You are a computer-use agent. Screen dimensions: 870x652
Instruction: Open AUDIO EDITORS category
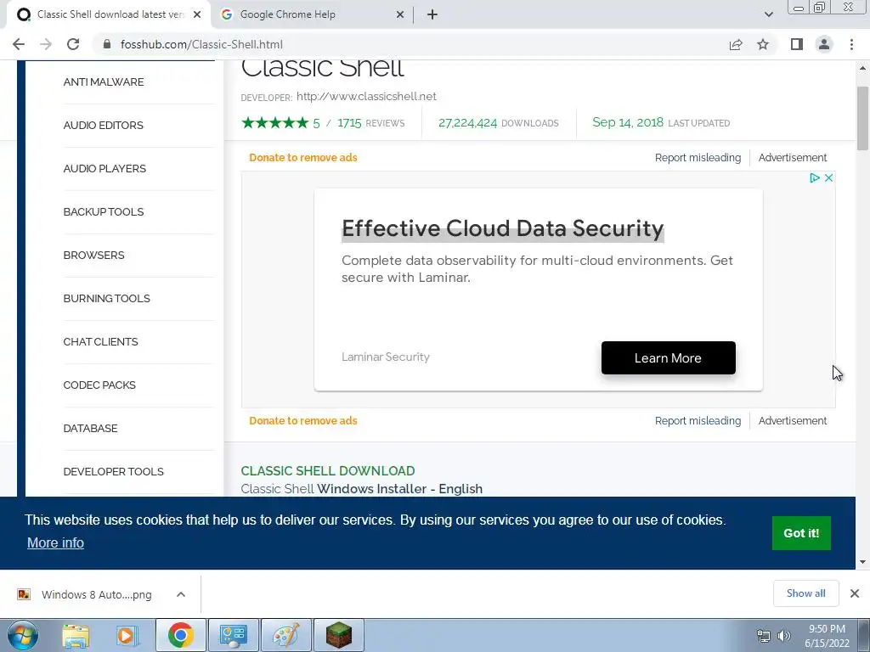tap(103, 126)
